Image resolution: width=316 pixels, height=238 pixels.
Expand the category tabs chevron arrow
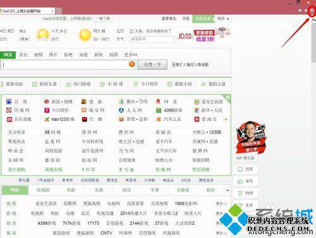[x=228, y=190]
